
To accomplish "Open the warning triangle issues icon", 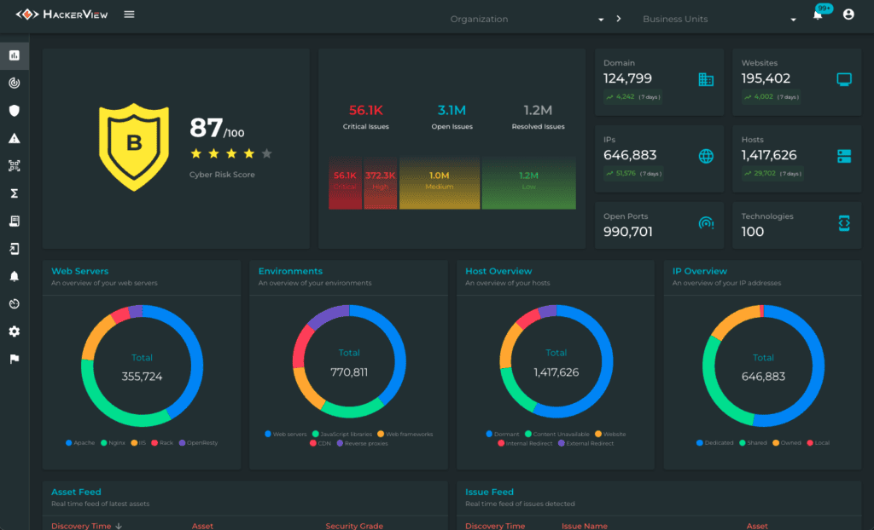I will [x=15, y=138].
